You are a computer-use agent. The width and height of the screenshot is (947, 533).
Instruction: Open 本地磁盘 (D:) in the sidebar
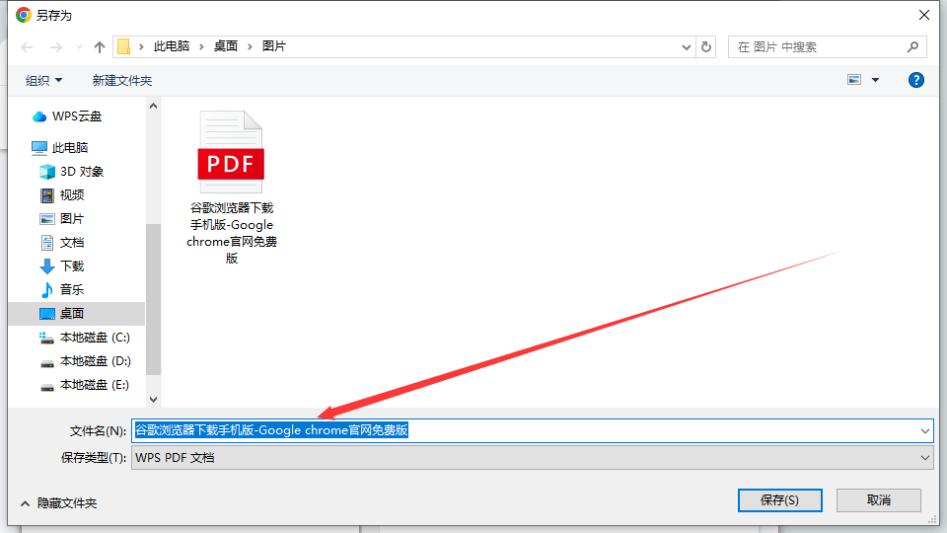[85, 361]
